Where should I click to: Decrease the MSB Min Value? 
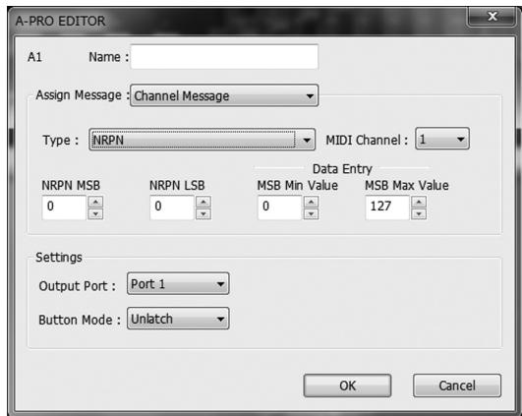point(311,213)
